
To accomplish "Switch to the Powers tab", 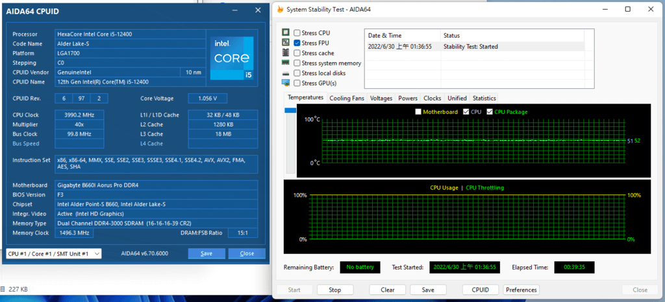I will coord(408,98).
